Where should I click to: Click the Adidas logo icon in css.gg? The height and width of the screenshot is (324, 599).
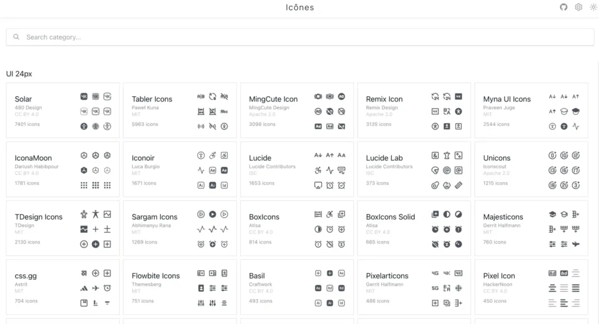(x=84, y=288)
